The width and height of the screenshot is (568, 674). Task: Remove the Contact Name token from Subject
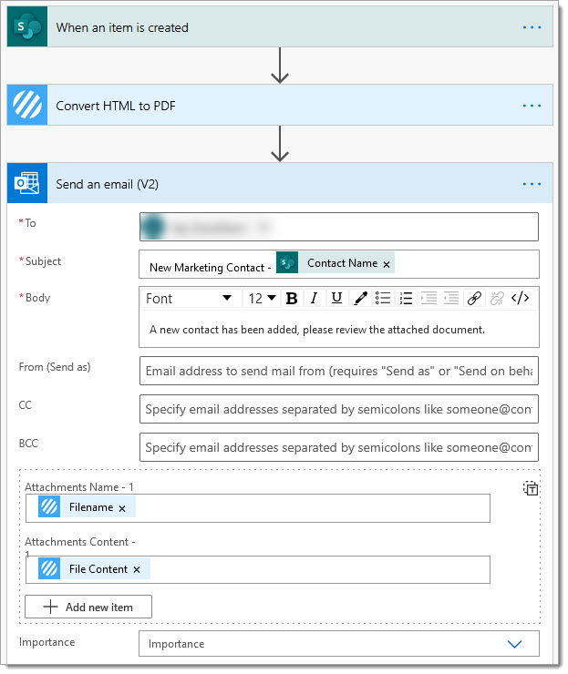pos(387,264)
